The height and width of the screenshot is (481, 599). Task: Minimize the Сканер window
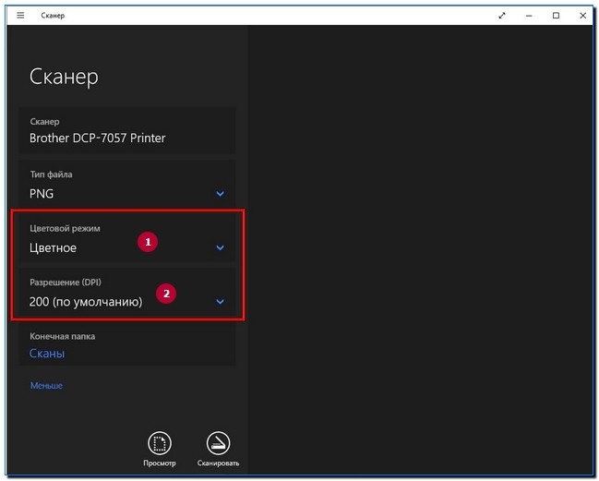point(529,16)
